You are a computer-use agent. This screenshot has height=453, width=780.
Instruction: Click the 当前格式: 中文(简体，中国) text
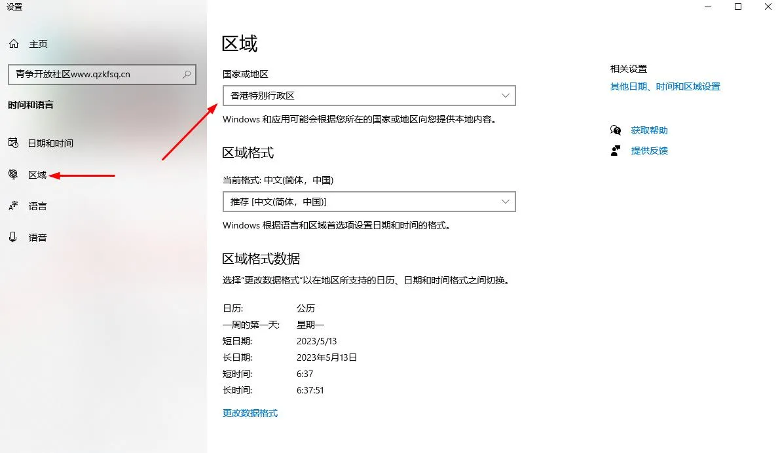pos(278,180)
